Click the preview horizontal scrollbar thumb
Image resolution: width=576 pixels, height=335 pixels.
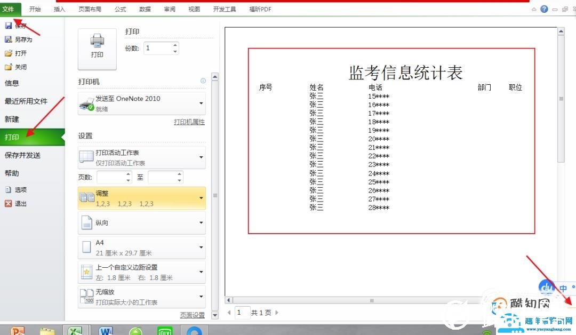tap(372, 300)
